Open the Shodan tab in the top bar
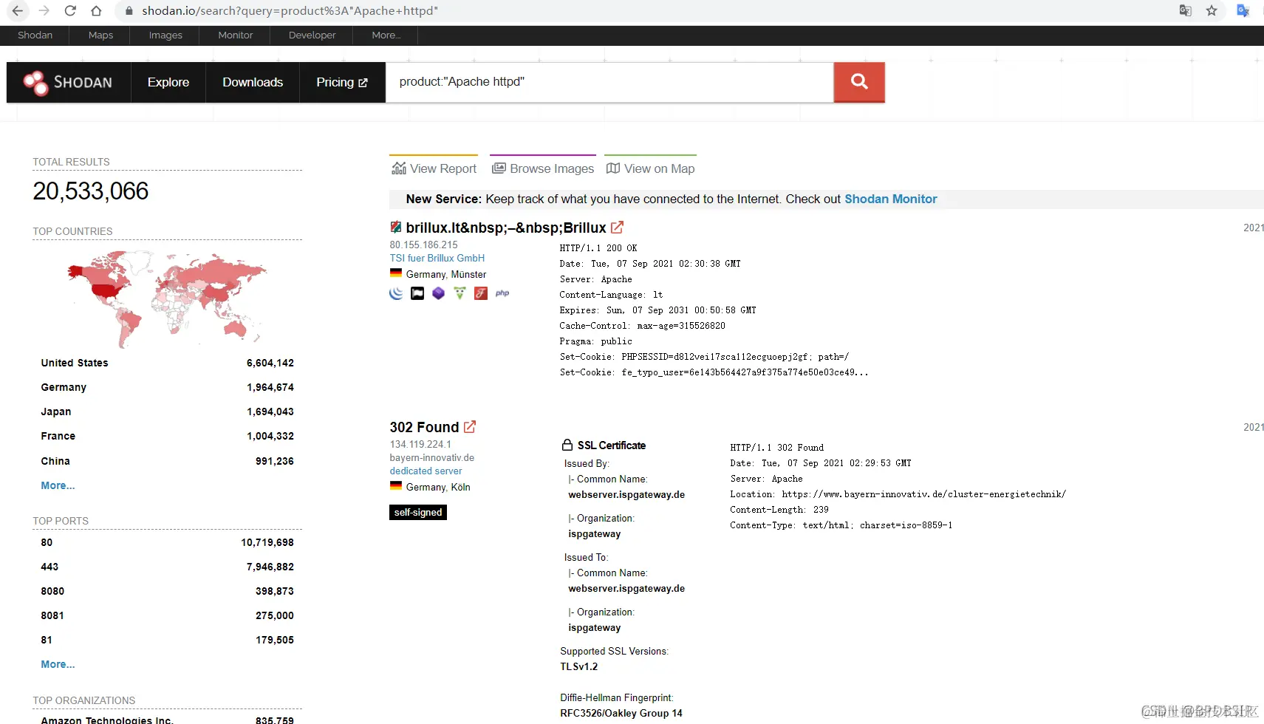1264x724 pixels. tap(35, 35)
